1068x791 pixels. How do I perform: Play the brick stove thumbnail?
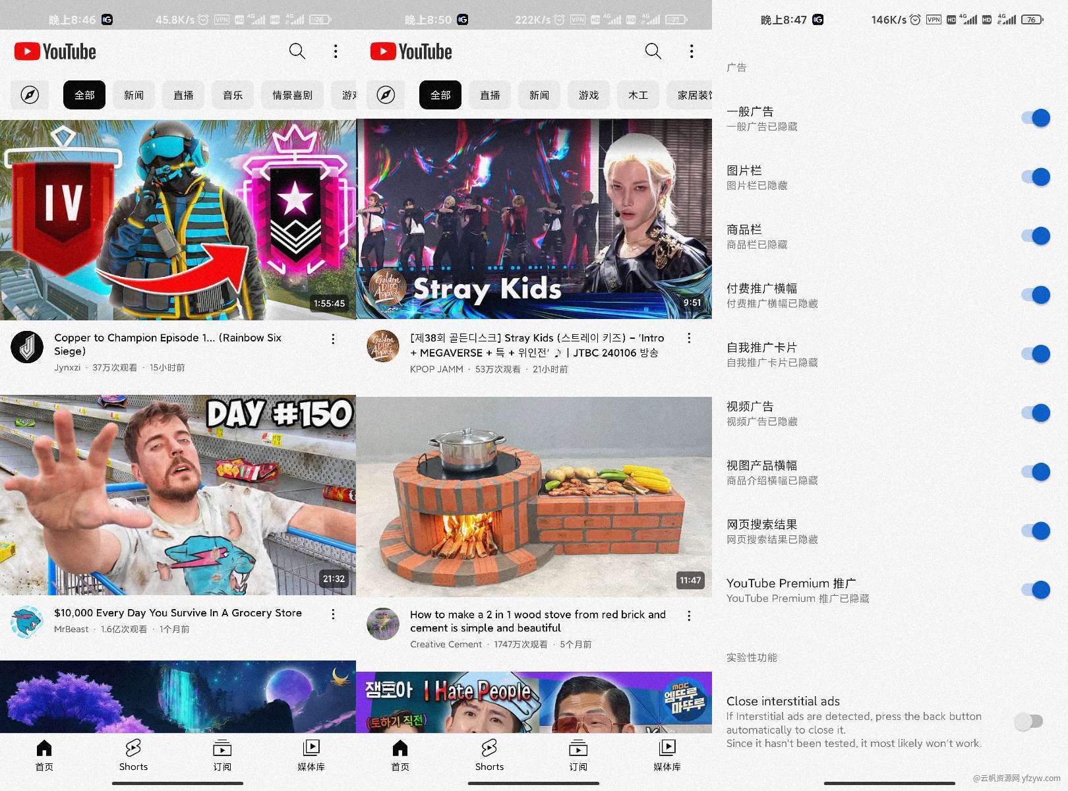(x=534, y=496)
